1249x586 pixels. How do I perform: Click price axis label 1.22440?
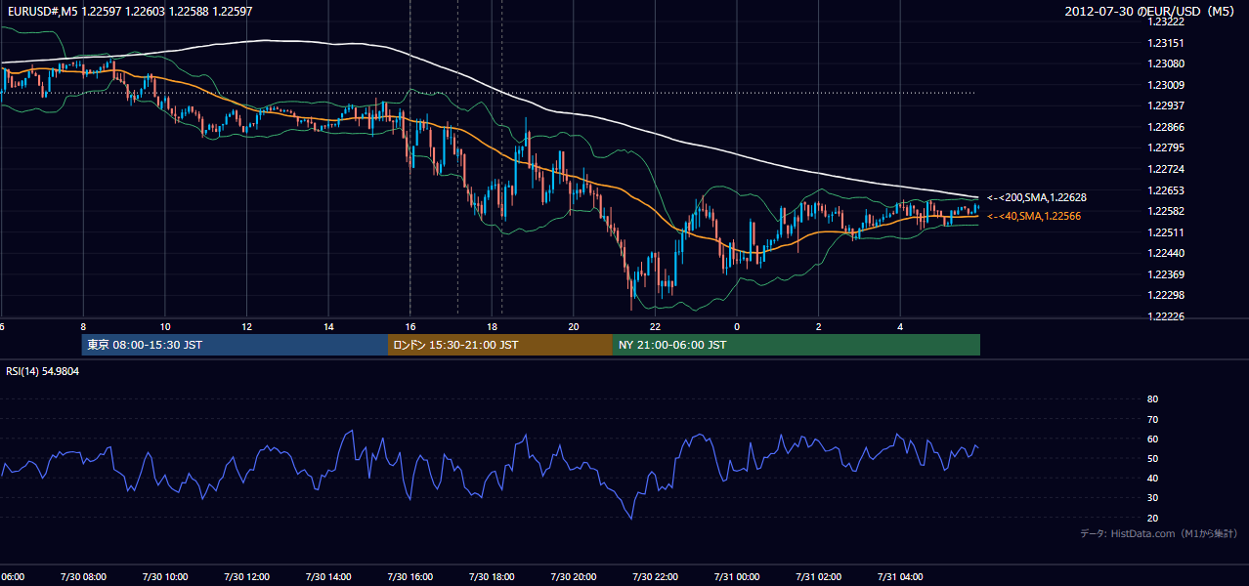[1166, 253]
